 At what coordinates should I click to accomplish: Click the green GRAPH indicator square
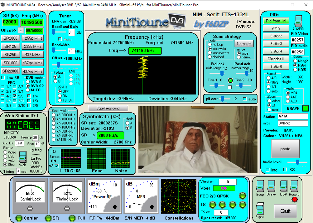click(305, 108)
